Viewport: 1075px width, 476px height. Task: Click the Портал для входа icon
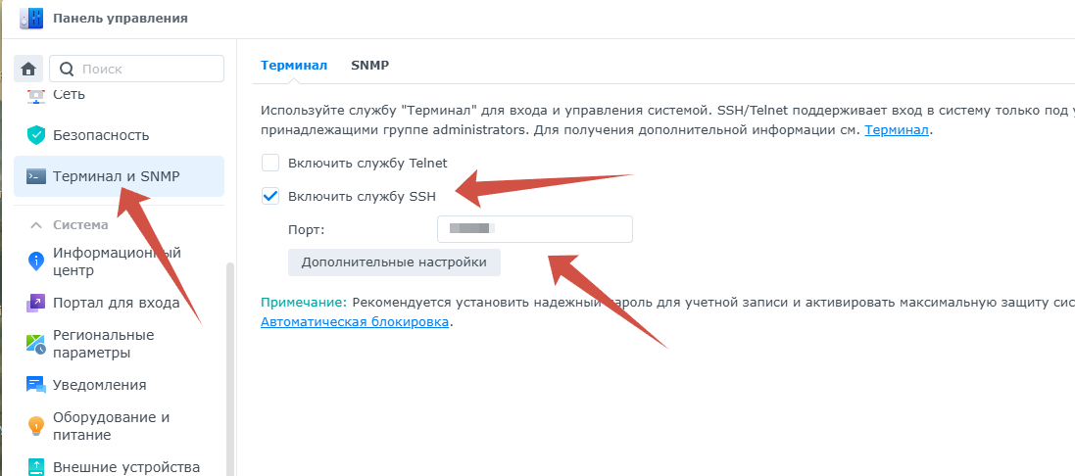point(36,303)
